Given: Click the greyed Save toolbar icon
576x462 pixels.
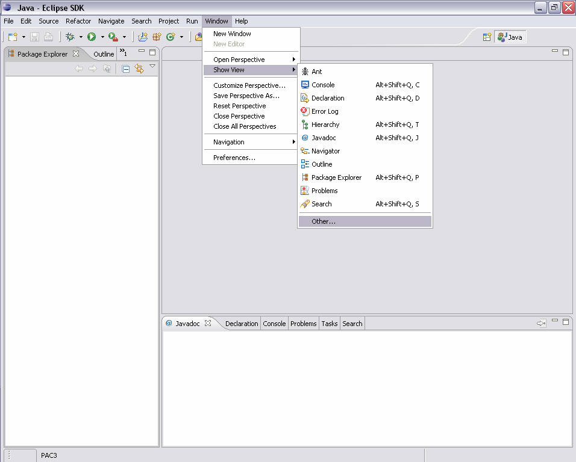Looking at the screenshot, I should (x=35, y=37).
